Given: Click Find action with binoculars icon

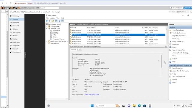Looking at the screenshot, I should 174,47.
